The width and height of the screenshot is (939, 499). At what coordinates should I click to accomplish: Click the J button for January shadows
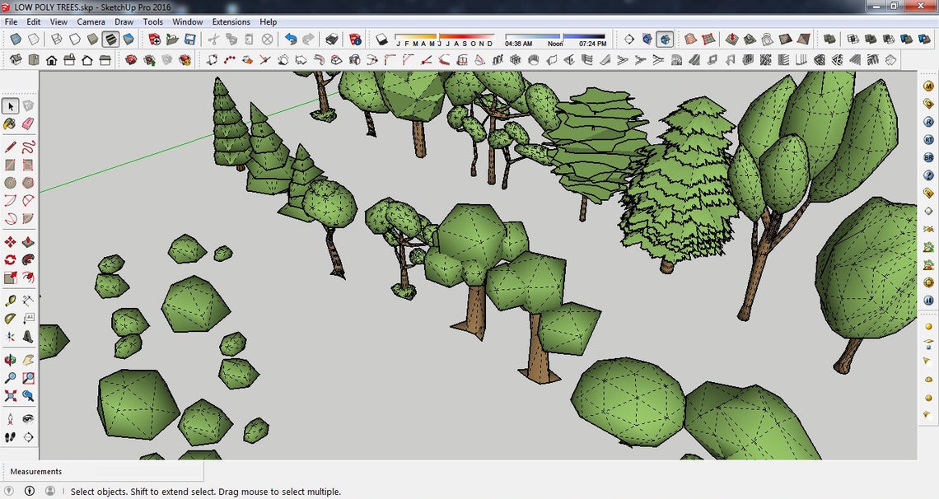398,41
